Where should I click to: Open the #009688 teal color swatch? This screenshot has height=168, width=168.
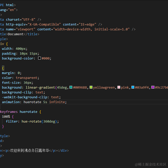click(71, 87)
